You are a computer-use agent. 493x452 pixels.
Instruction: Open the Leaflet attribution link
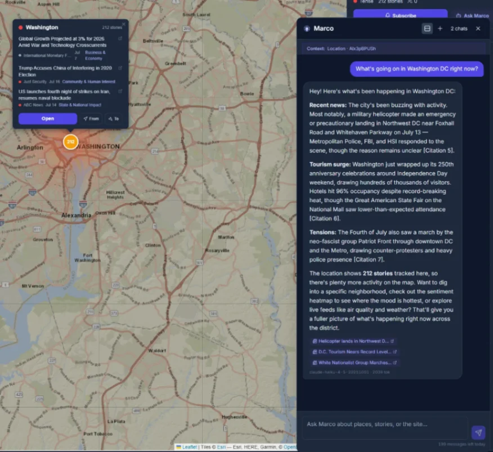[190, 447]
